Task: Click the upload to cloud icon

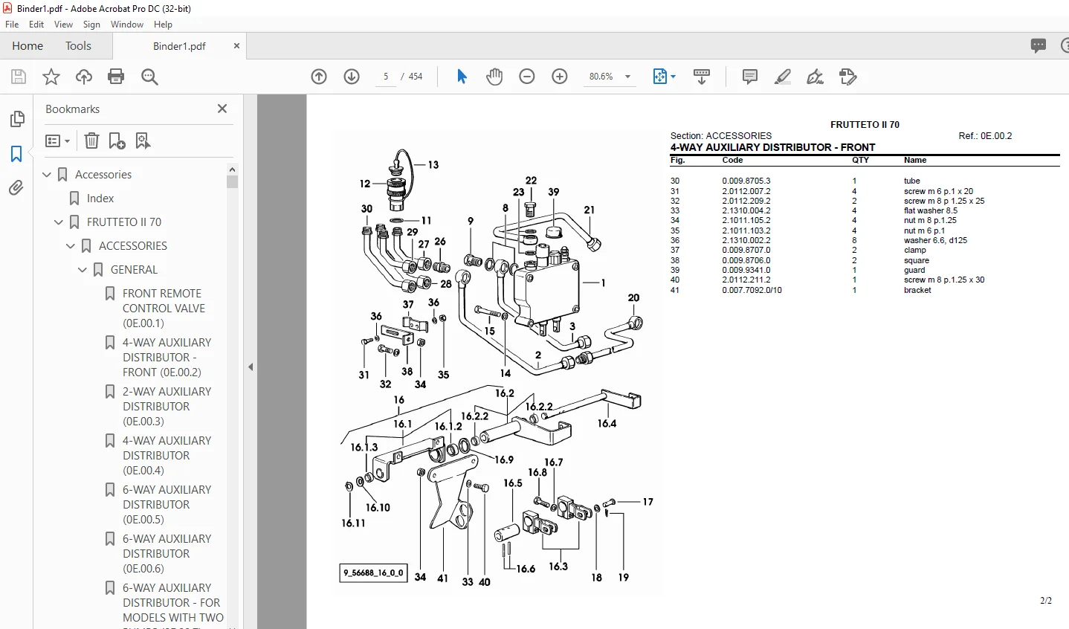Action: click(84, 77)
